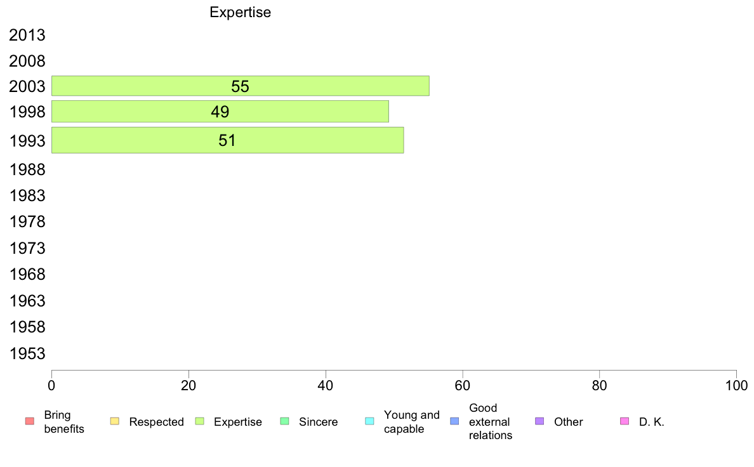Click the 2013 year label
The height and width of the screenshot is (467, 754).
pyautogui.click(x=27, y=35)
